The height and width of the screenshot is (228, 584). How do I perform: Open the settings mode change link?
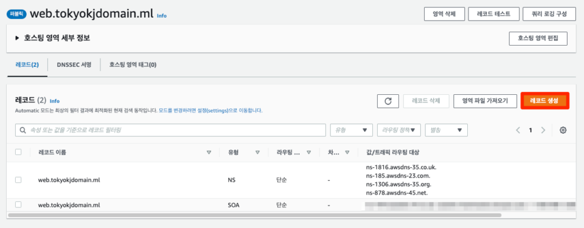[210, 111]
